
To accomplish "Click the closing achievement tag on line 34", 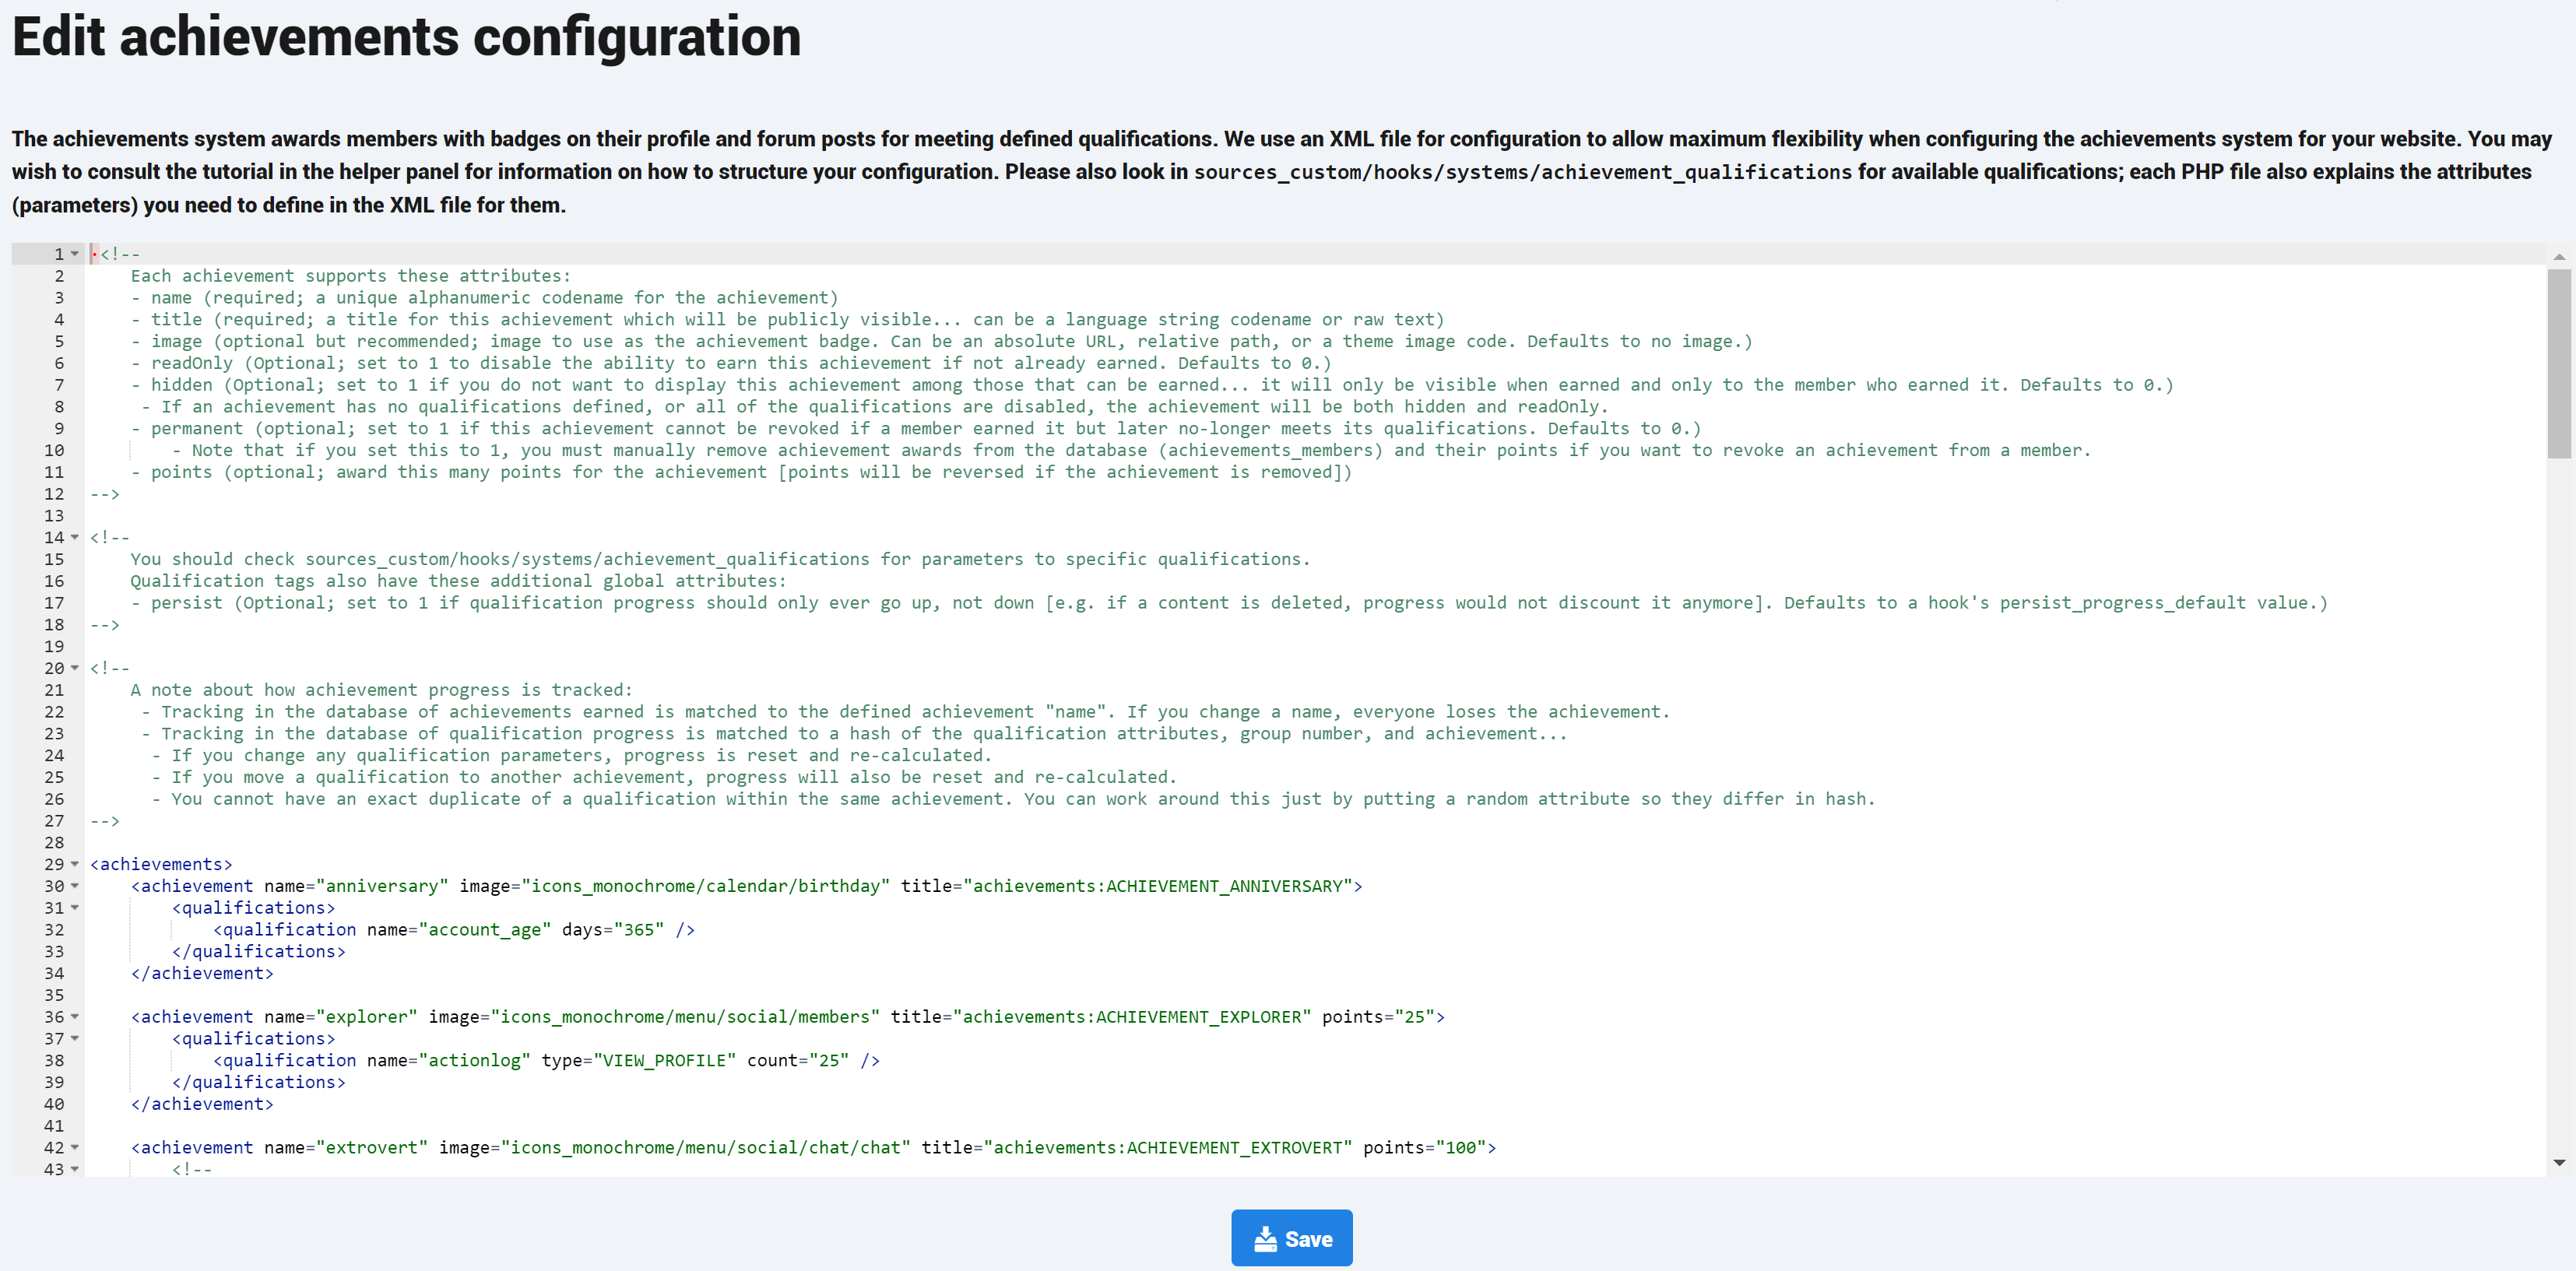I will click(x=202, y=973).
